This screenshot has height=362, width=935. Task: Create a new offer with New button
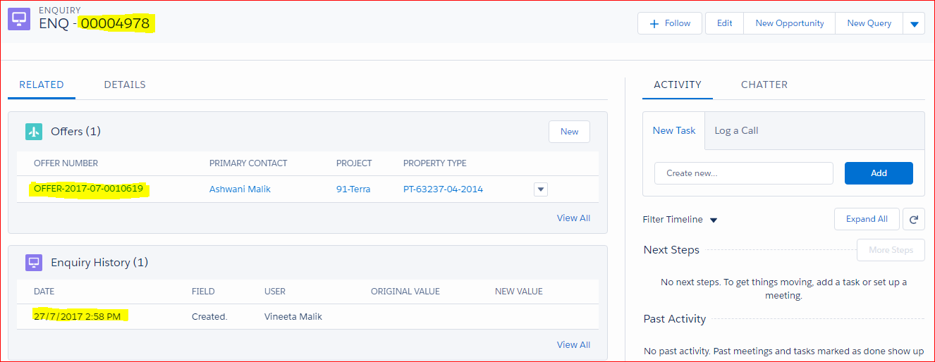pyautogui.click(x=569, y=132)
